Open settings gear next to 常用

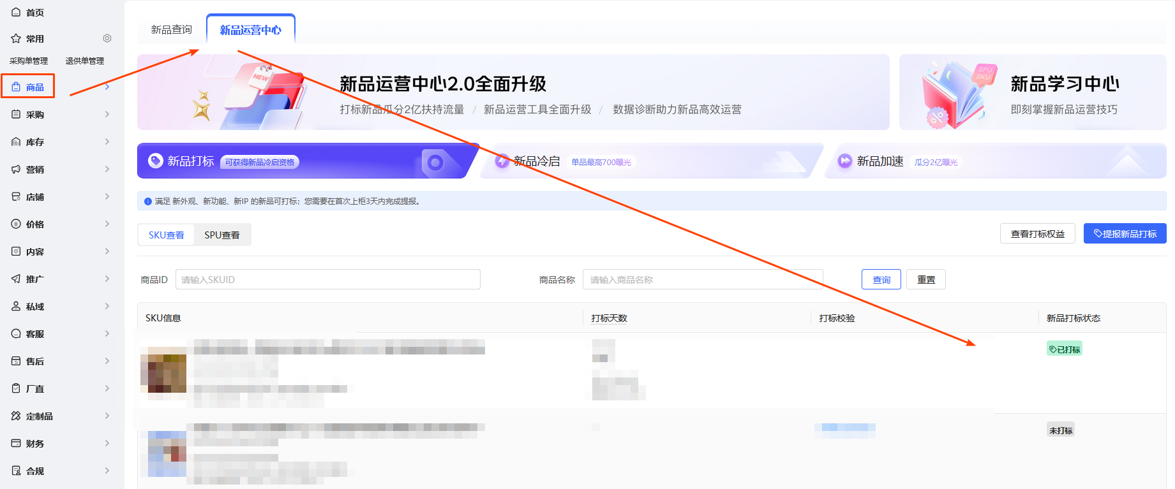(x=107, y=38)
